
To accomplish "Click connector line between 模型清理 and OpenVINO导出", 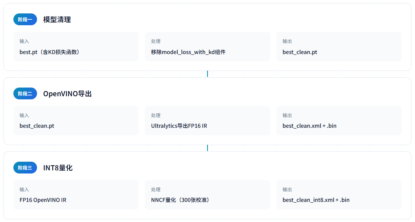I will point(207,74).
